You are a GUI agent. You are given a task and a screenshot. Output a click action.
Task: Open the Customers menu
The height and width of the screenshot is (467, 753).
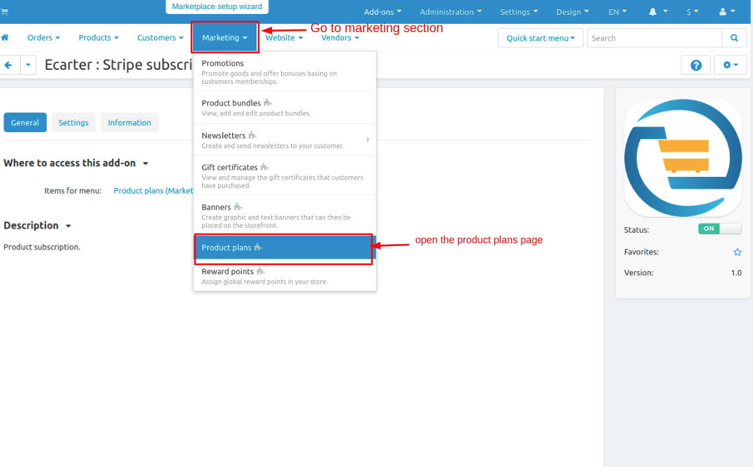tap(160, 38)
